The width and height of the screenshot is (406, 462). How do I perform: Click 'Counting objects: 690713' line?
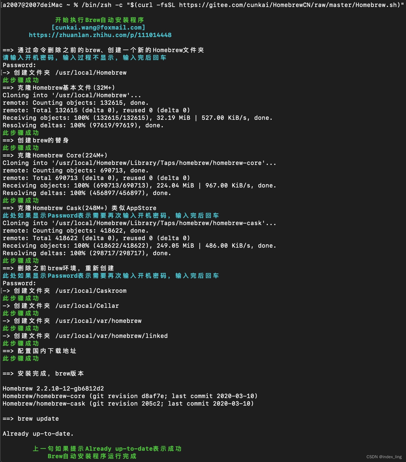point(76,170)
